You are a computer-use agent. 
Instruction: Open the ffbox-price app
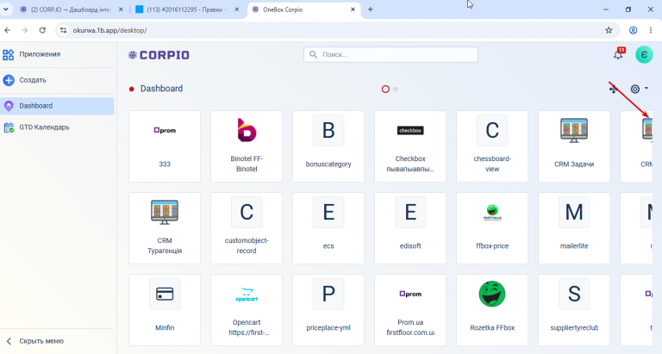pyautogui.click(x=492, y=228)
